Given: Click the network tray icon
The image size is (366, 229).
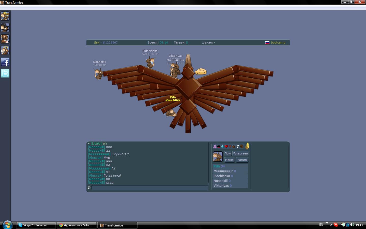Looking at the screenshot, I should [347, 225].
